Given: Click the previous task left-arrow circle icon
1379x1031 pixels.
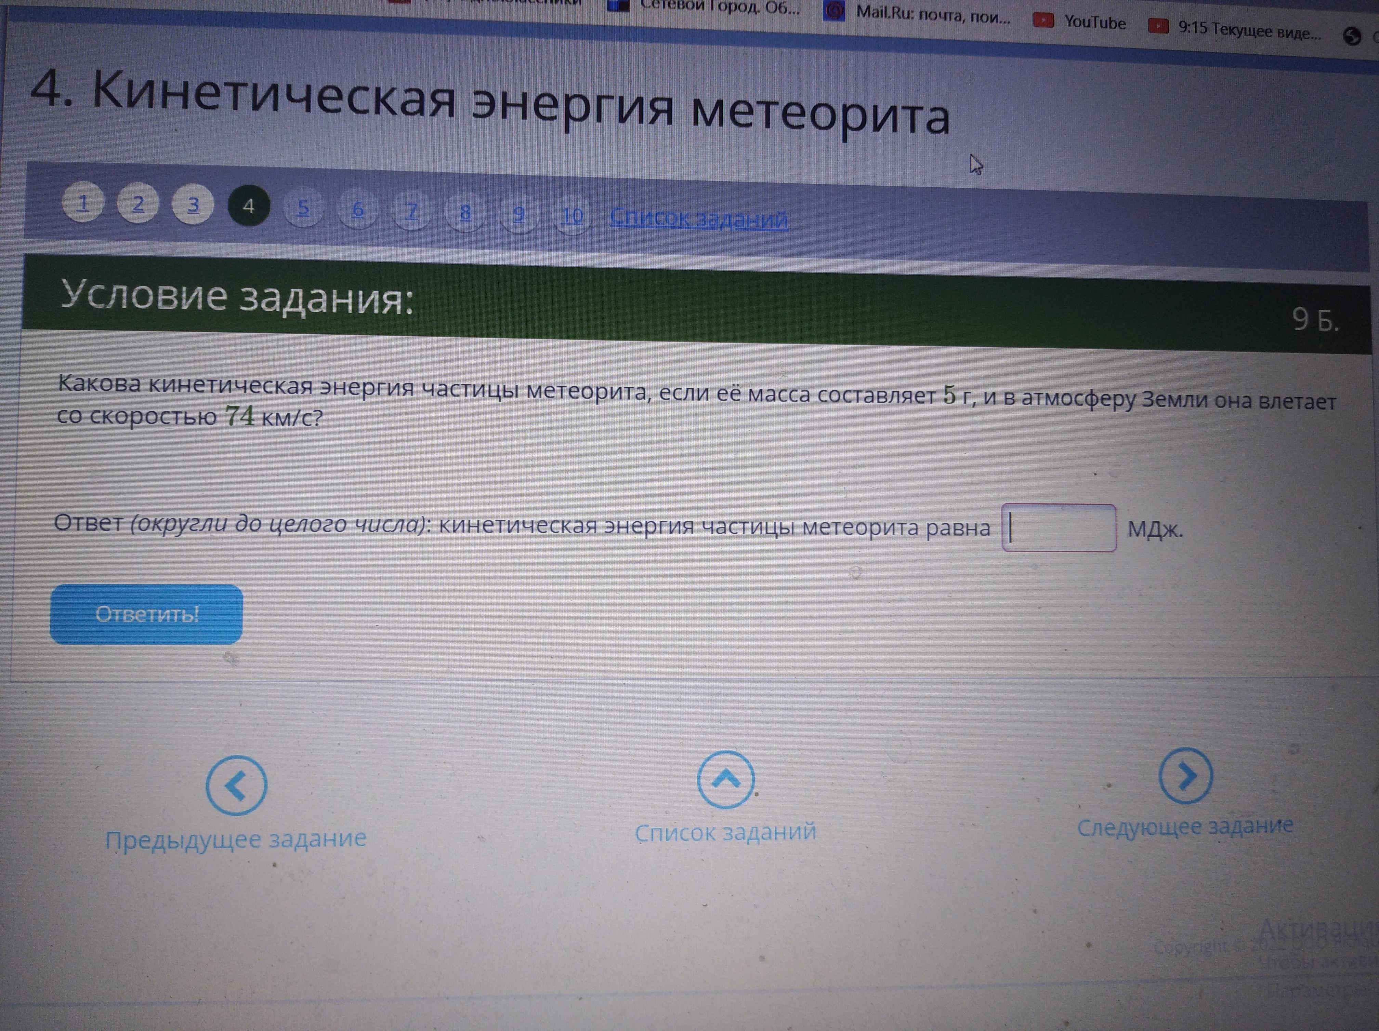Looking at the screenshot, I should (x=236, y=785).
